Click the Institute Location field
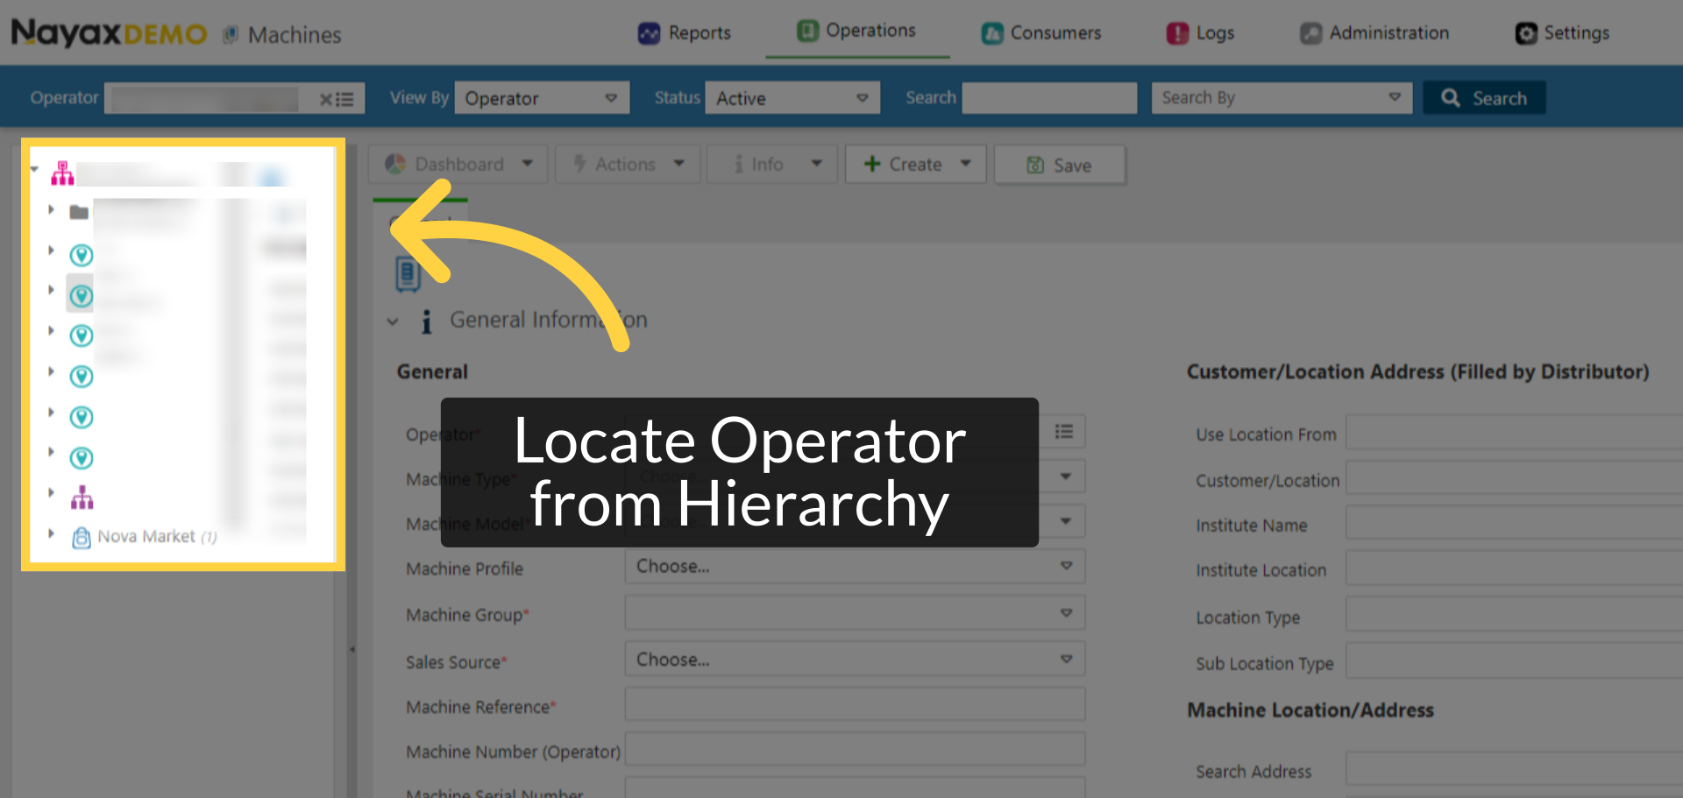This screenshot has width=1683, height=798. click(1514, 568)
